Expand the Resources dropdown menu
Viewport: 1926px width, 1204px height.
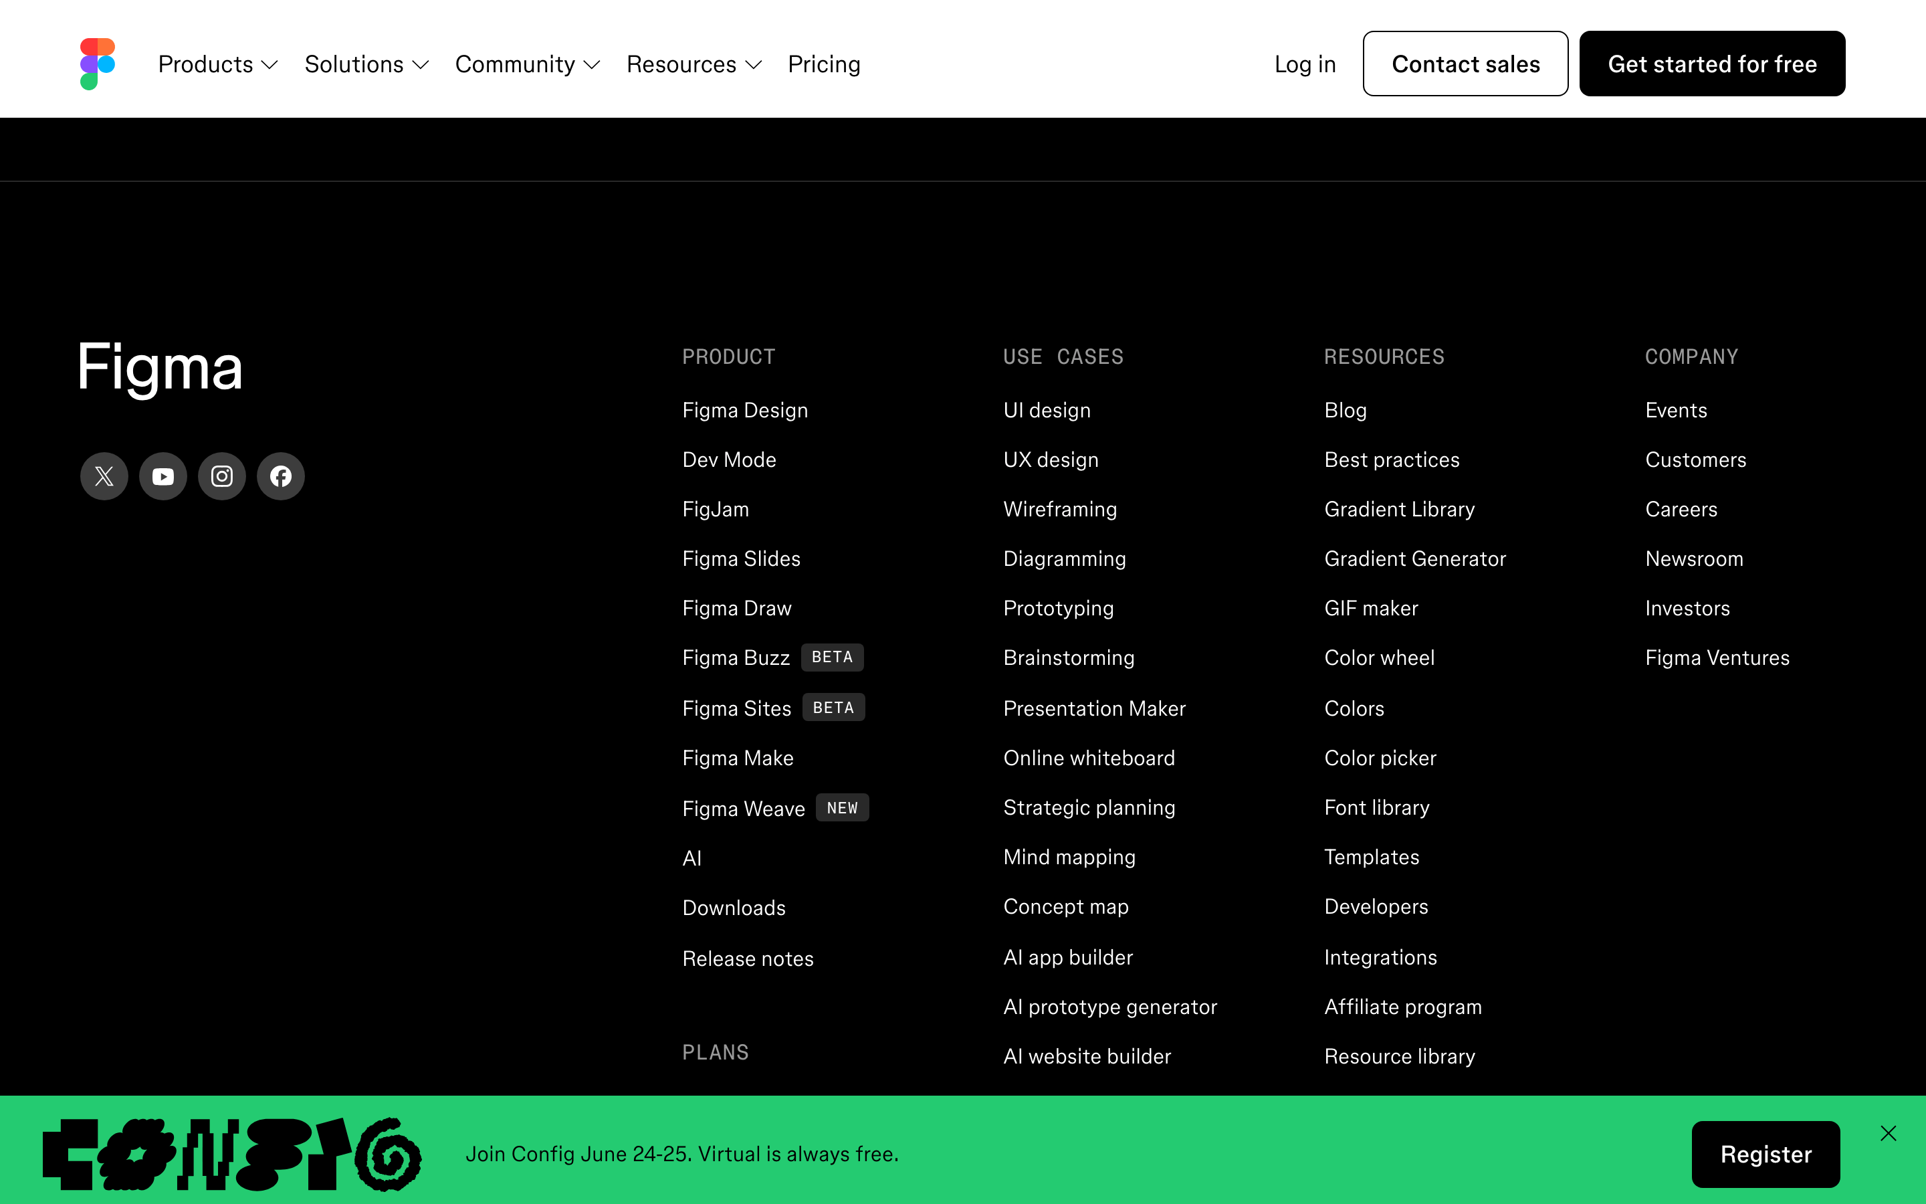(x=694, y=64)
